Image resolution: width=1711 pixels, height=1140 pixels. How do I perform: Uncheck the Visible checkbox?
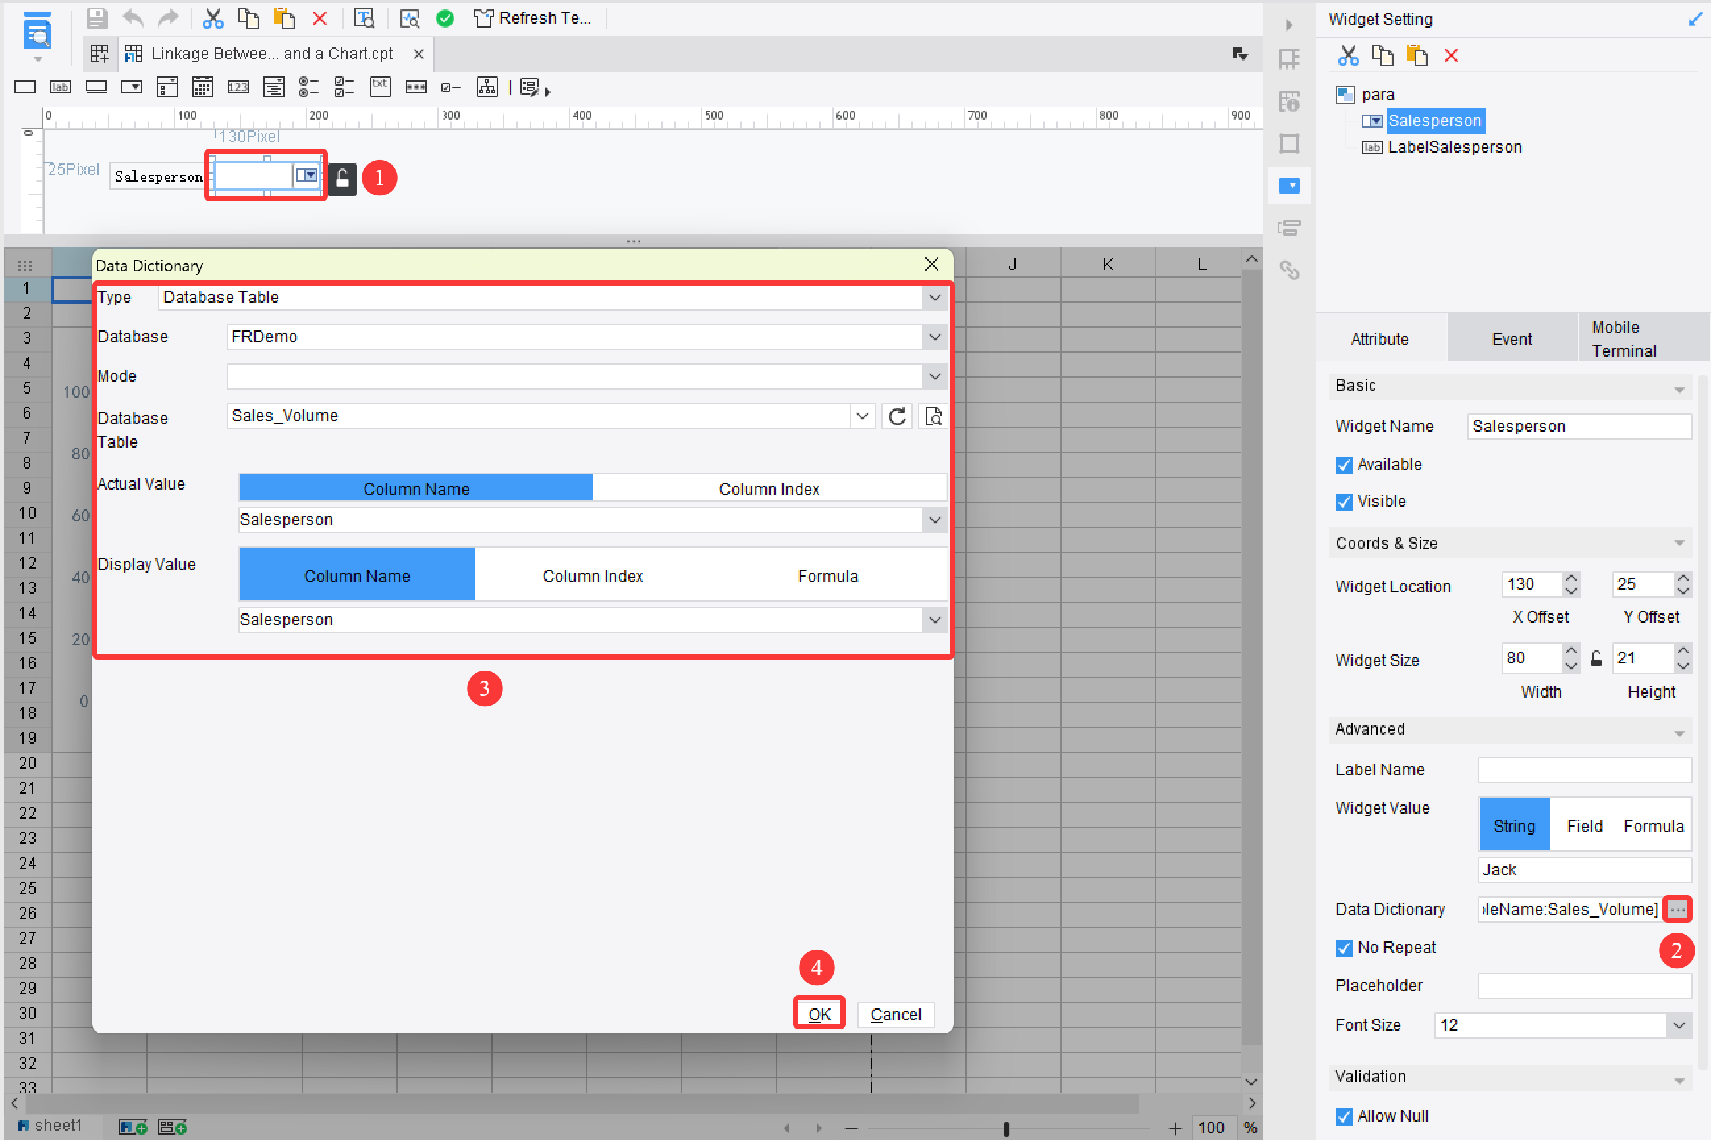click(1344, 502)
